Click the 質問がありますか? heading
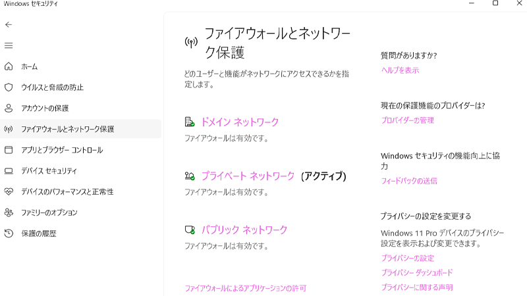The image size is (527, 296). tap(408, 55)
